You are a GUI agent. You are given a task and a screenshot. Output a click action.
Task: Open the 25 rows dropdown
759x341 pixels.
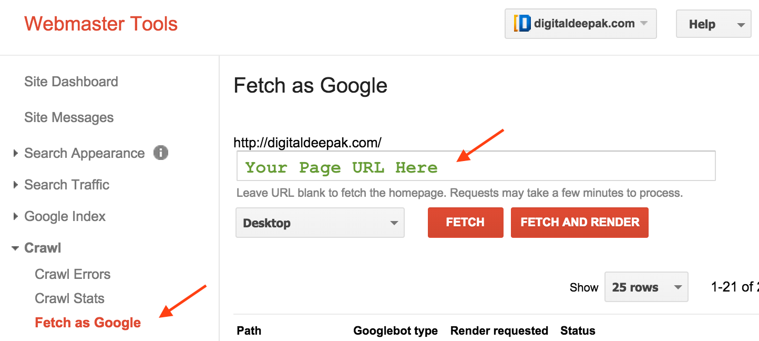coord(646,287)
